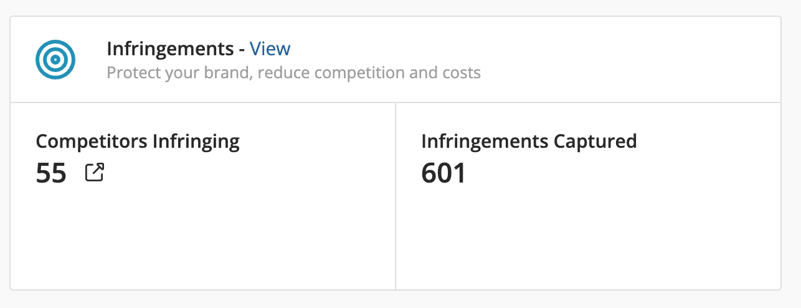Click the 601 infringements count
The image size is (801, 308).
coord(443,173)
